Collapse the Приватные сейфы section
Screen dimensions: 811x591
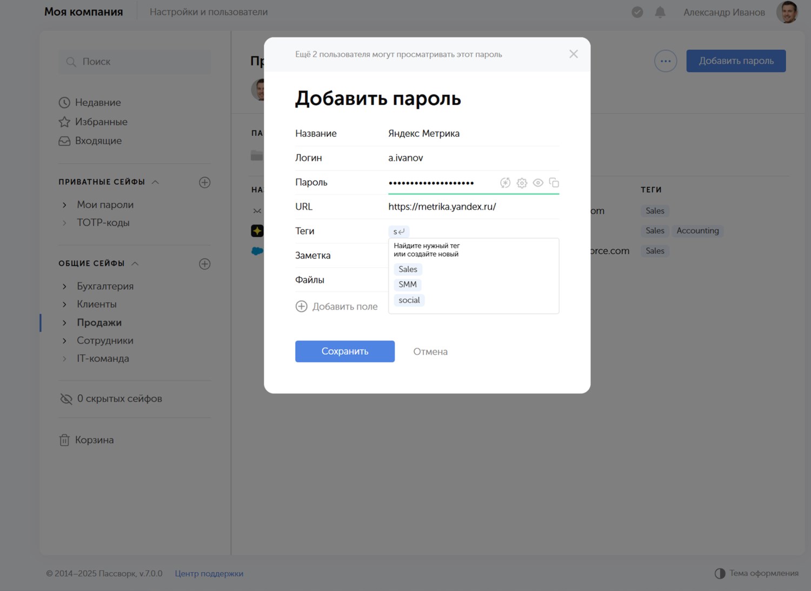coord(155,182)
